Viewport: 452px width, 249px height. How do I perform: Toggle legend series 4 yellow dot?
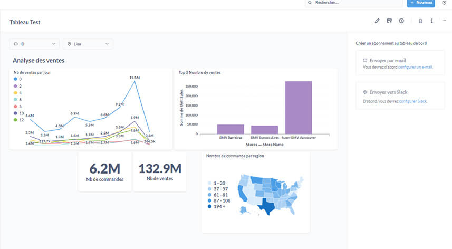(x=15, y=93)
